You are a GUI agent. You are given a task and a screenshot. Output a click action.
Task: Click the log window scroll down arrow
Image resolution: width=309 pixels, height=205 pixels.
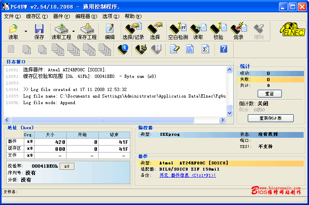[229, 113]
